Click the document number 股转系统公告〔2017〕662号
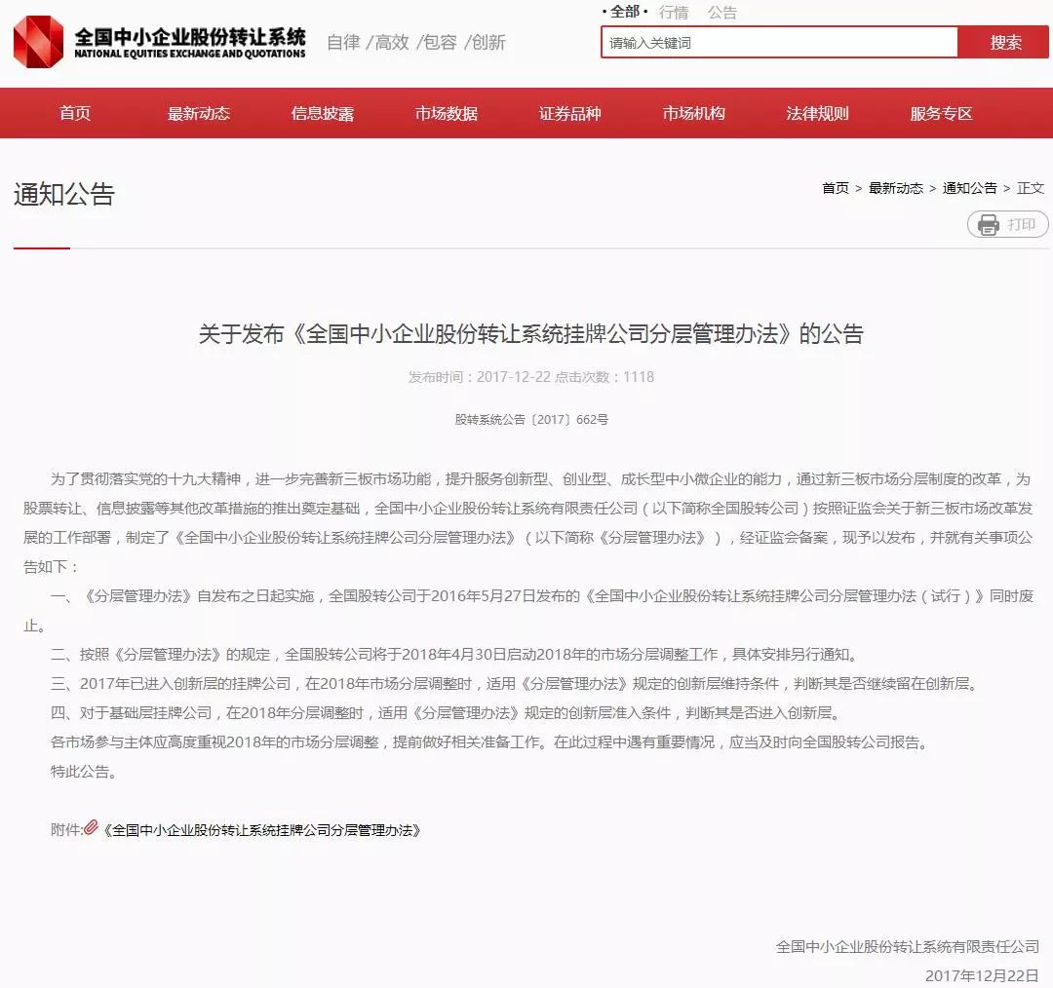This screenshot has height=988, width=1053. click(531, 420)
